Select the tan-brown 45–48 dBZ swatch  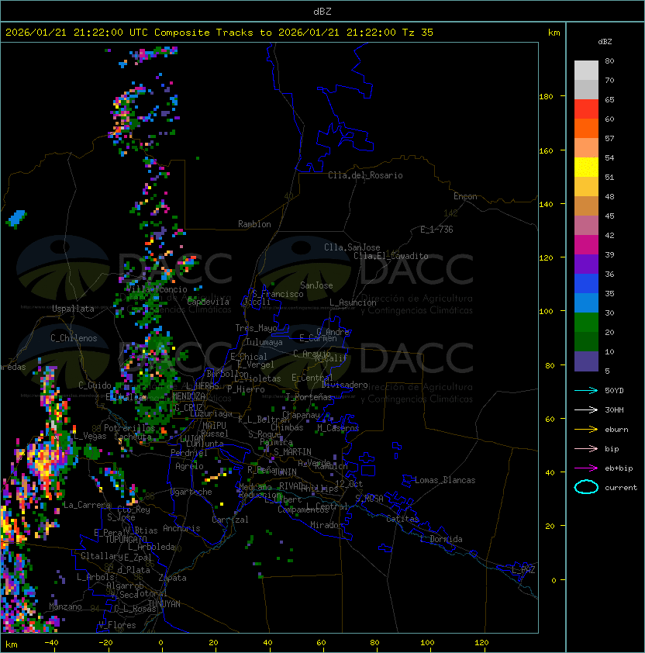coord(586,206)
